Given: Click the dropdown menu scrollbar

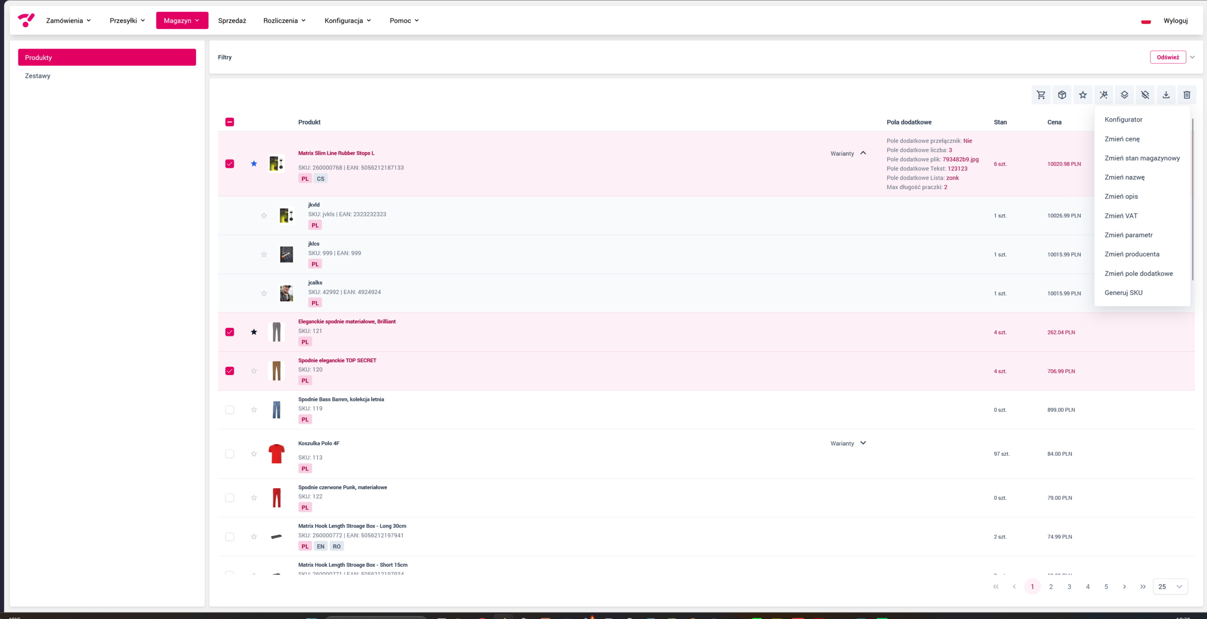Looking at the screenshot, I should [x=1192, y=199].
